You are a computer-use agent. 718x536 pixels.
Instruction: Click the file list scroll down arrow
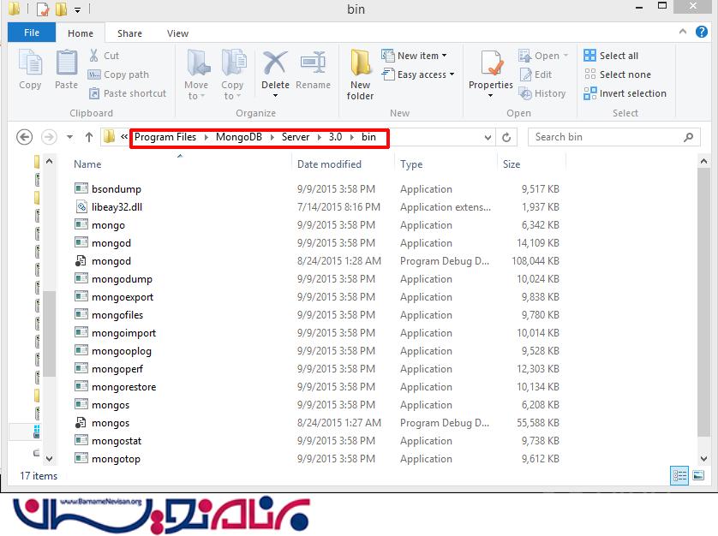tap(703, 458)
